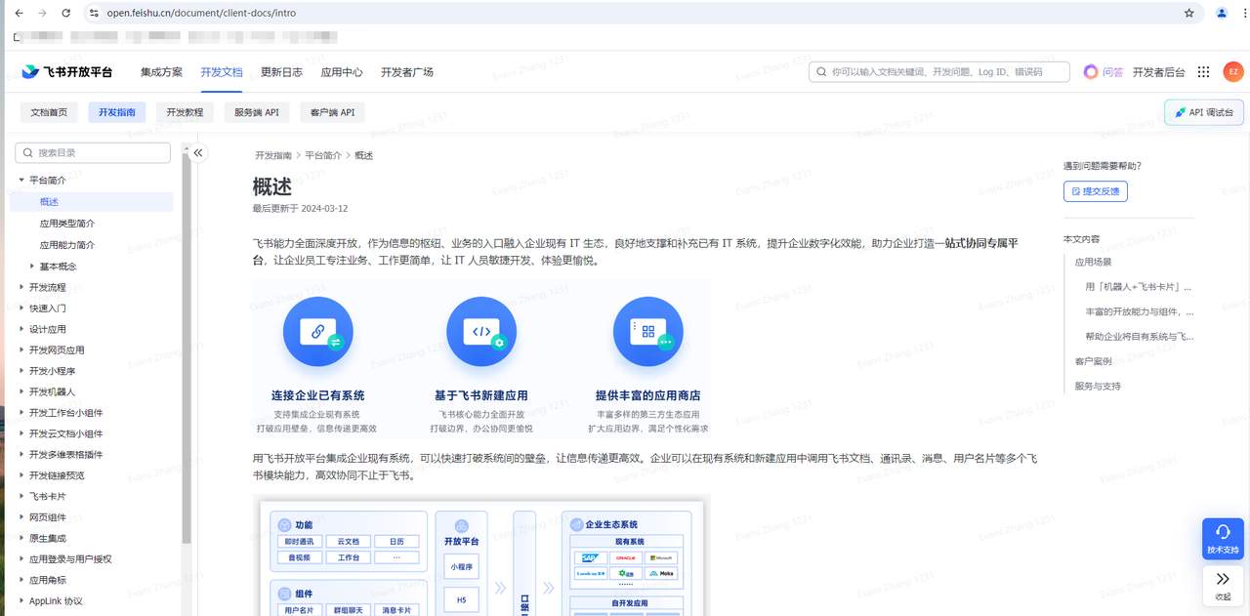1250x616 pixels.
Task: Click the doc search input field
Action: tap(939, 72)
